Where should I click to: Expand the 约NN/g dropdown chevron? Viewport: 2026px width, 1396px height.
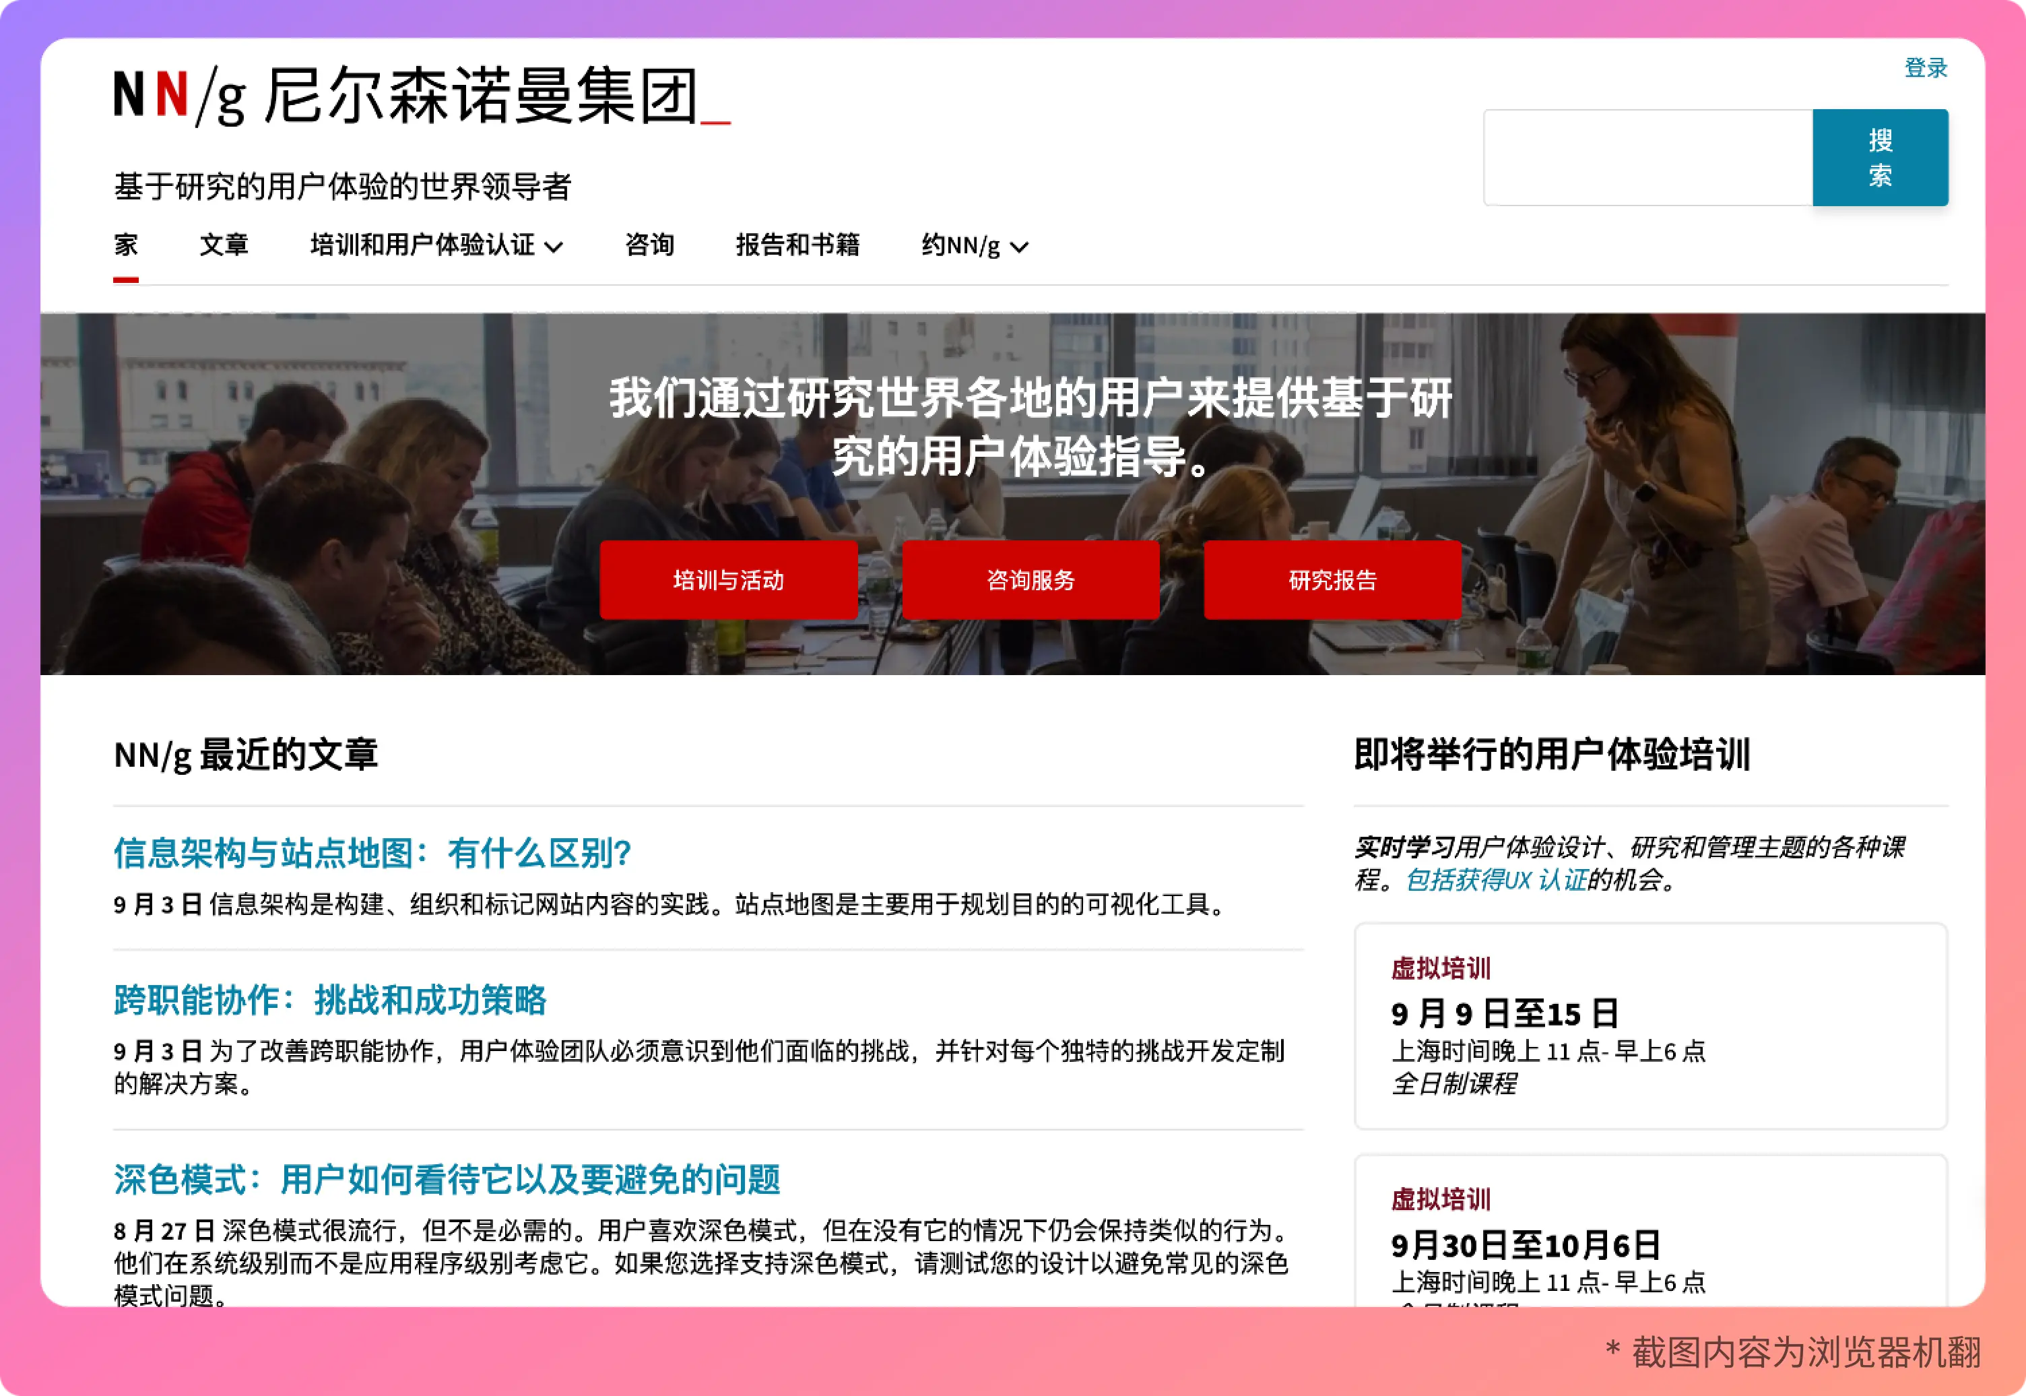pos(1018,247)
